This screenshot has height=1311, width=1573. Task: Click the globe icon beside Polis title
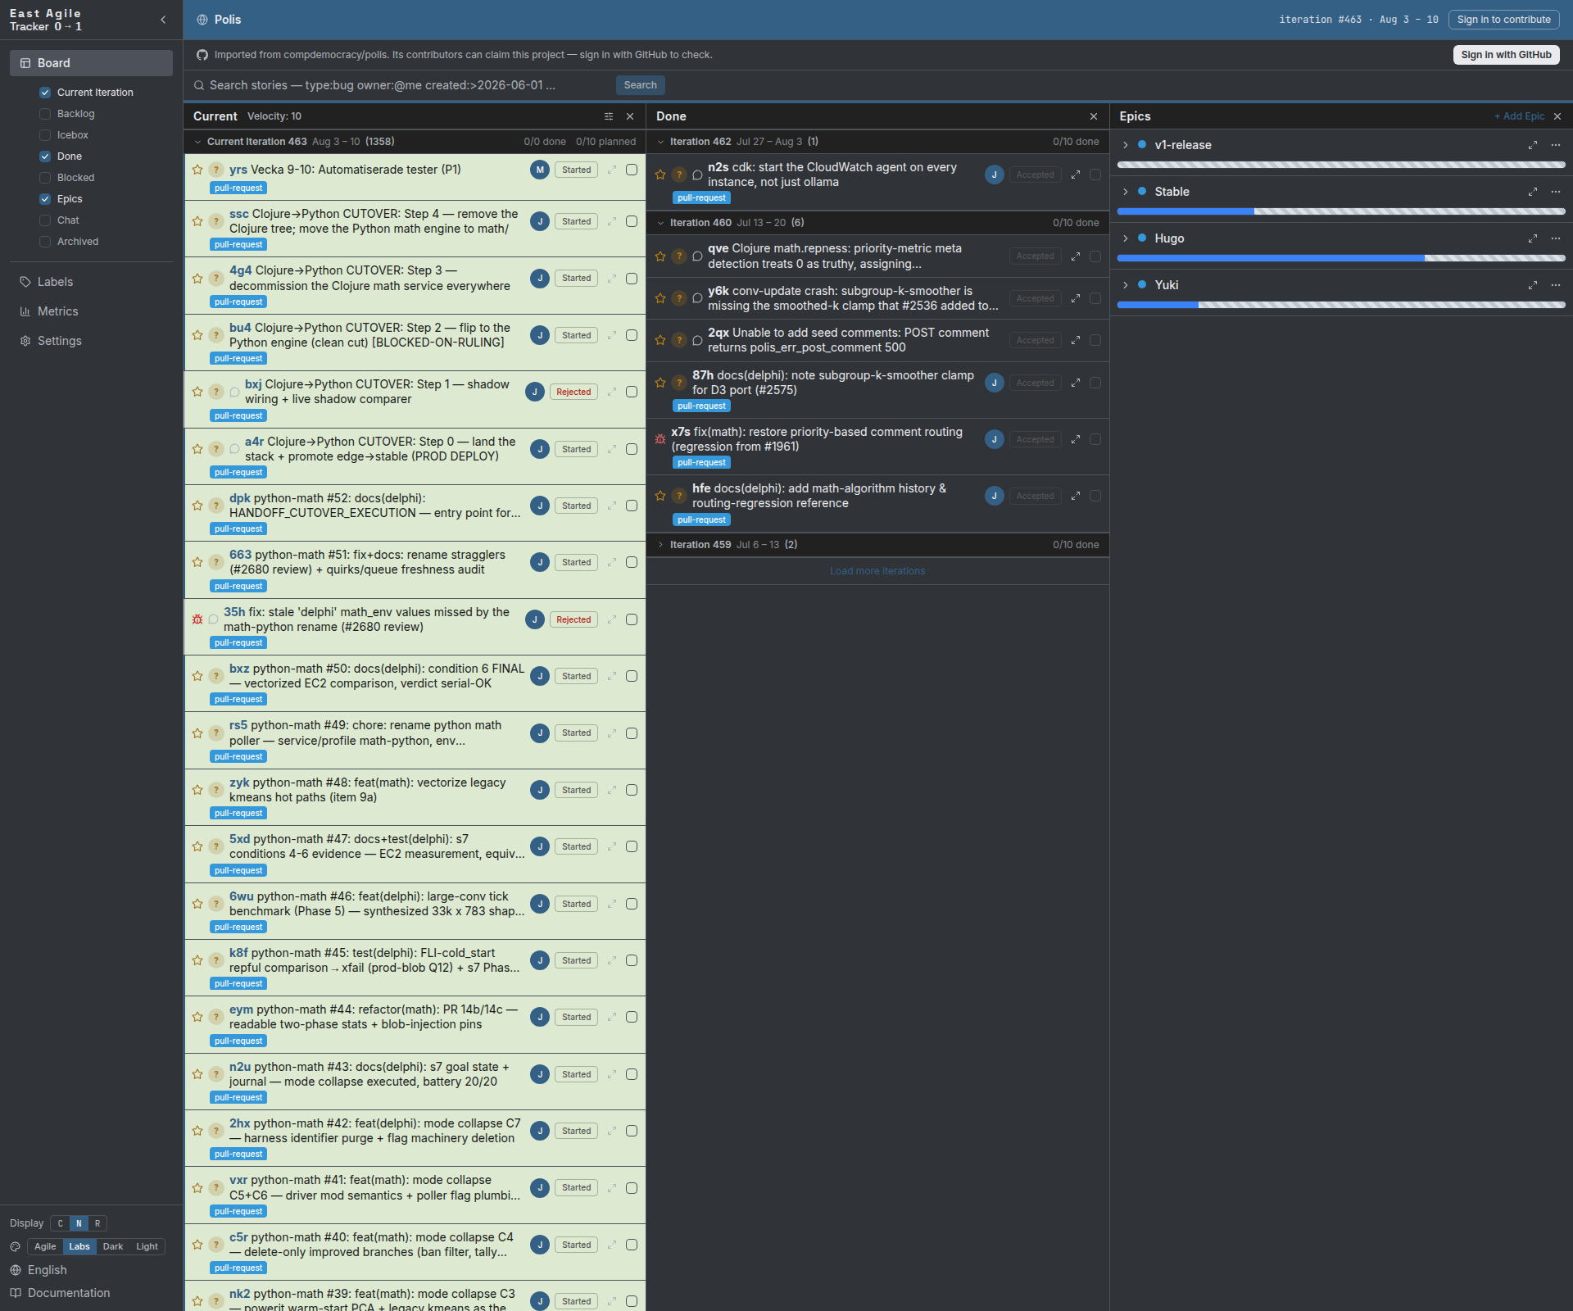coord(202,20)
